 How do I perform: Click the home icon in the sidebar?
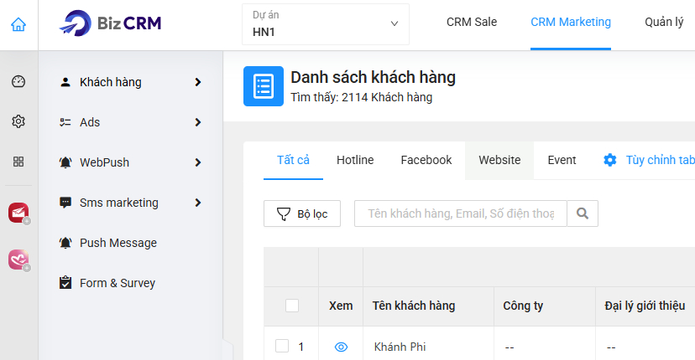coord(18,24)
